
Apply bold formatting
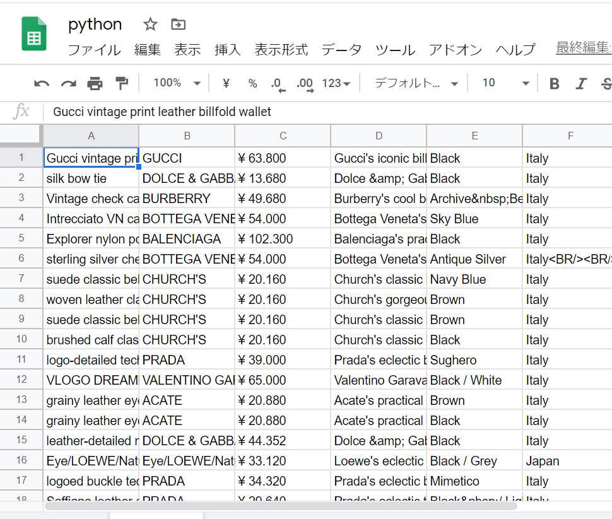[554, 83]
